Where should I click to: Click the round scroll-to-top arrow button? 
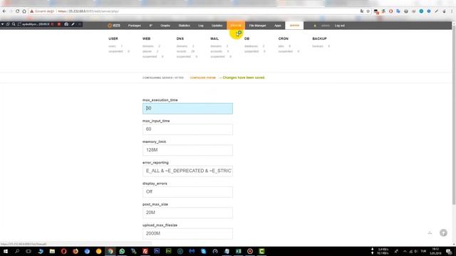coord(443,233)
